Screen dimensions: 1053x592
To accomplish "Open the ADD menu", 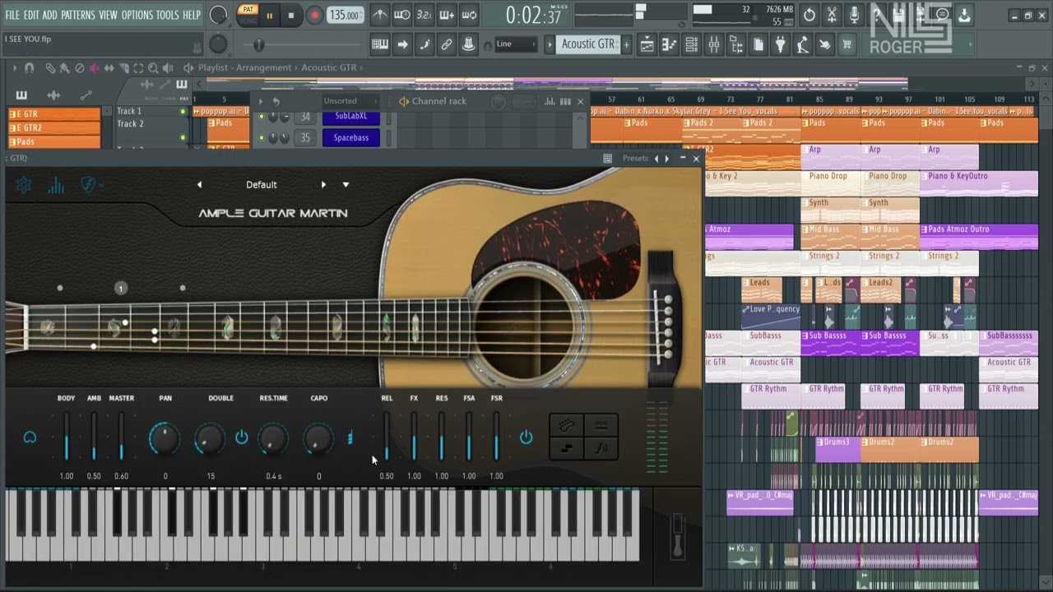I will point(50,15).
